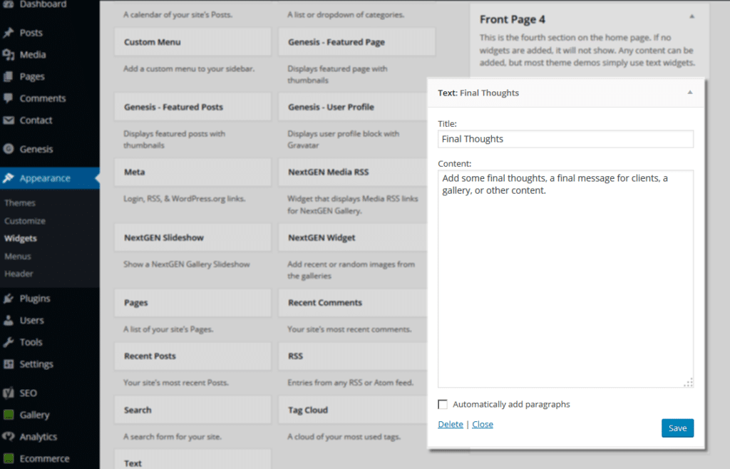This screenshot has height=469, width=730.
Task: Select the Recent Comments widget
Action: 353,303
